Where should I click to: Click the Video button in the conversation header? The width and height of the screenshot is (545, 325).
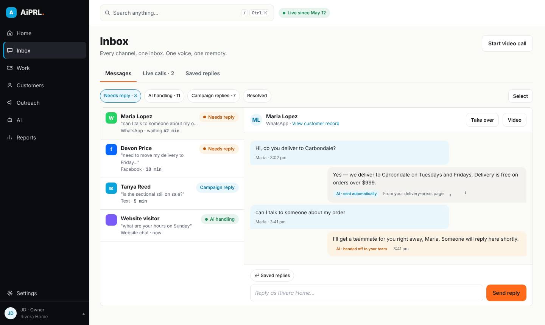tap(514, 120)
